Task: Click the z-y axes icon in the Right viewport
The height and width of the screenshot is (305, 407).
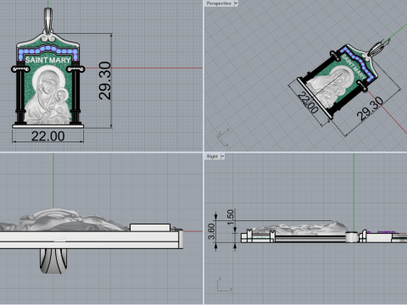Action: point(225,285)
